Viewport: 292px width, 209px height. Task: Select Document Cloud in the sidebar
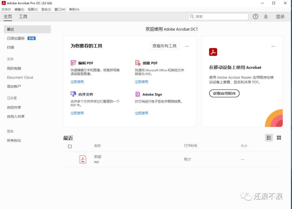click(x=20, y=77)
